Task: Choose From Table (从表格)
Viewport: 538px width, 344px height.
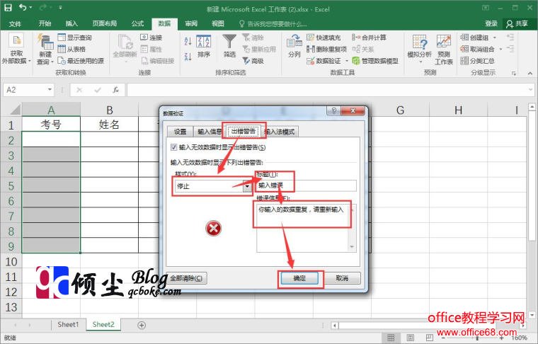Action: coord(71,49)
